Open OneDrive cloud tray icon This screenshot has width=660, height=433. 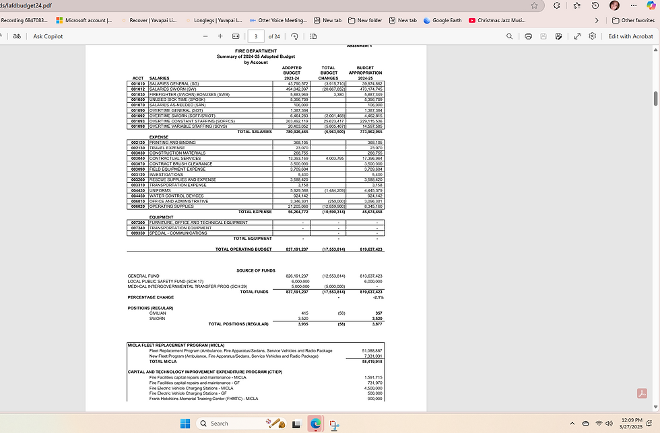[585, 424]
